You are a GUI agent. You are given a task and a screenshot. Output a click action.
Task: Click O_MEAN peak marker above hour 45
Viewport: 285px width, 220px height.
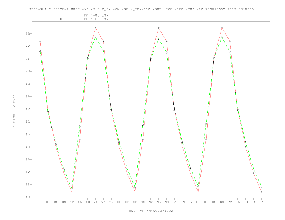click(x=159, y=28)
